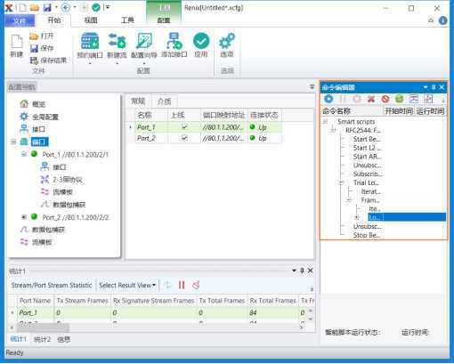This screenshot has width=454, height=364.
Task: Open the 配置向导 configuration wizard icon
Action: [x=144, y=44]
